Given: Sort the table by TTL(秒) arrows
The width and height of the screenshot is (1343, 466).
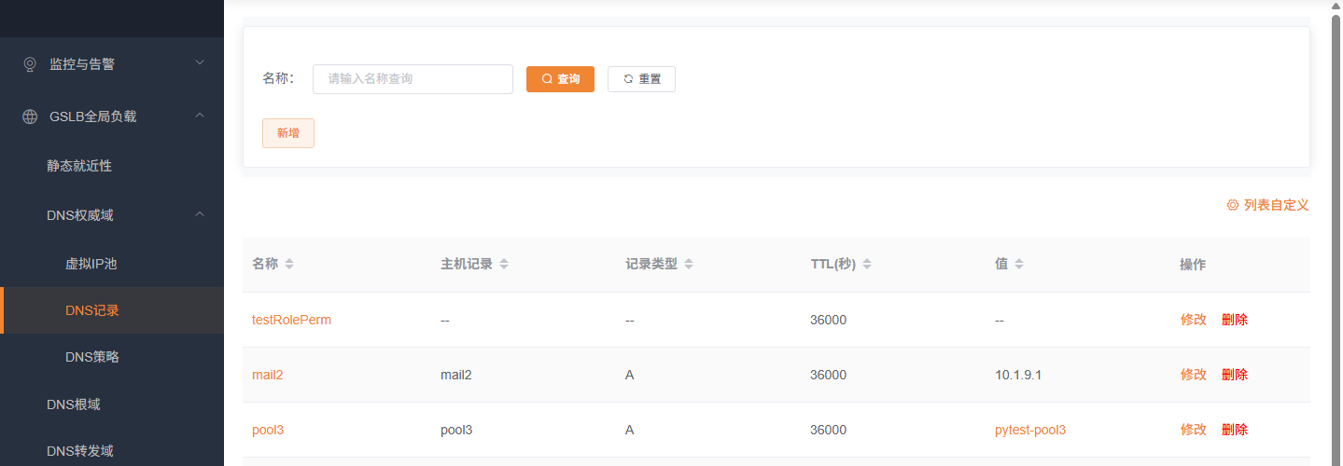Looking at the screenshot, I should click(x=867, y=265).
